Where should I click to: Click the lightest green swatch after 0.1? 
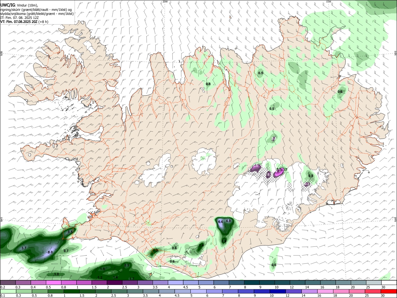pos(8,291)
